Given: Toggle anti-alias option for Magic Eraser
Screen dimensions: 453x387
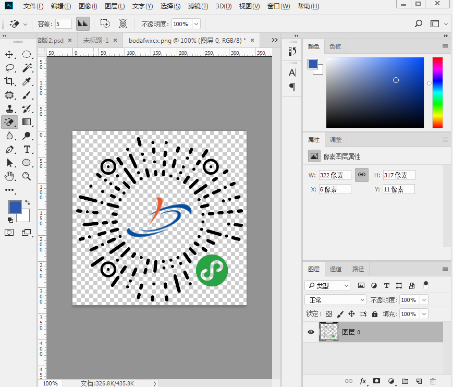Looking at the screenshot, I should pyautogui.click(x=83, y=23).
